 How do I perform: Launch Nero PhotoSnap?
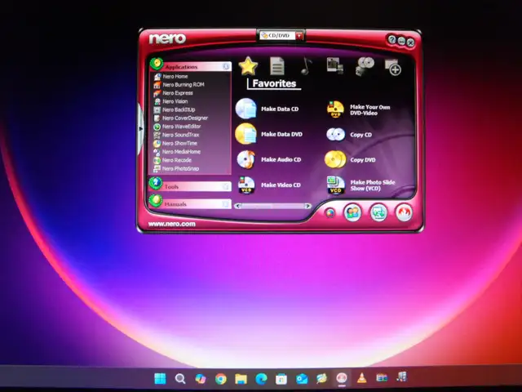(176, 169)
